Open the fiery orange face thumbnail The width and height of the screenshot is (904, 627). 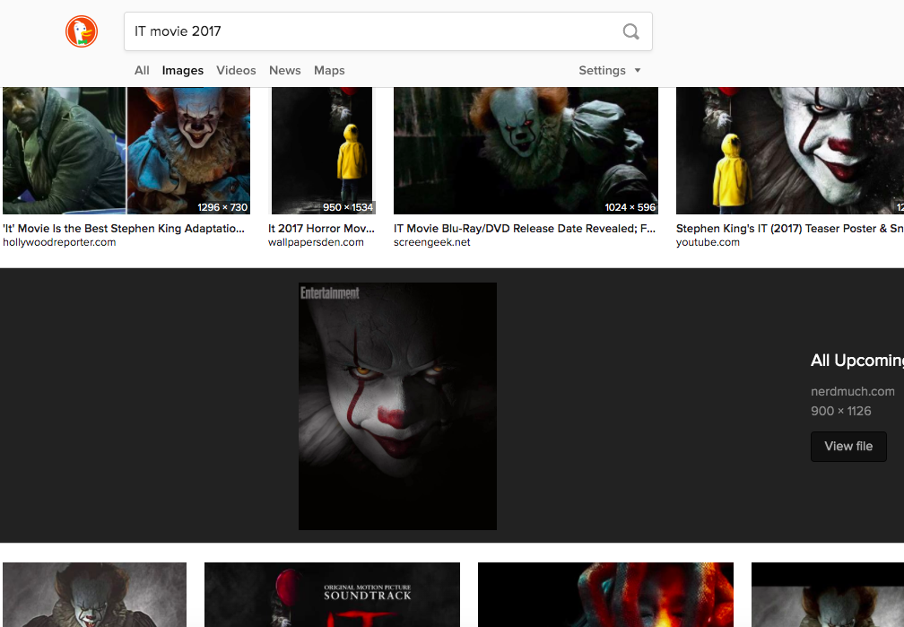pyautogui.click(x=605, y=595)
